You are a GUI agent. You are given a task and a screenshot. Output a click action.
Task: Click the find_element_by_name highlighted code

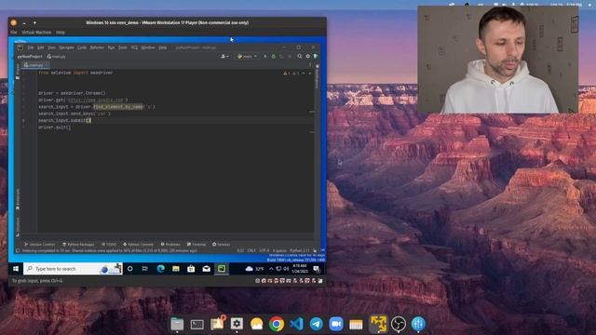pyautogui.click(x=118, y=107)
